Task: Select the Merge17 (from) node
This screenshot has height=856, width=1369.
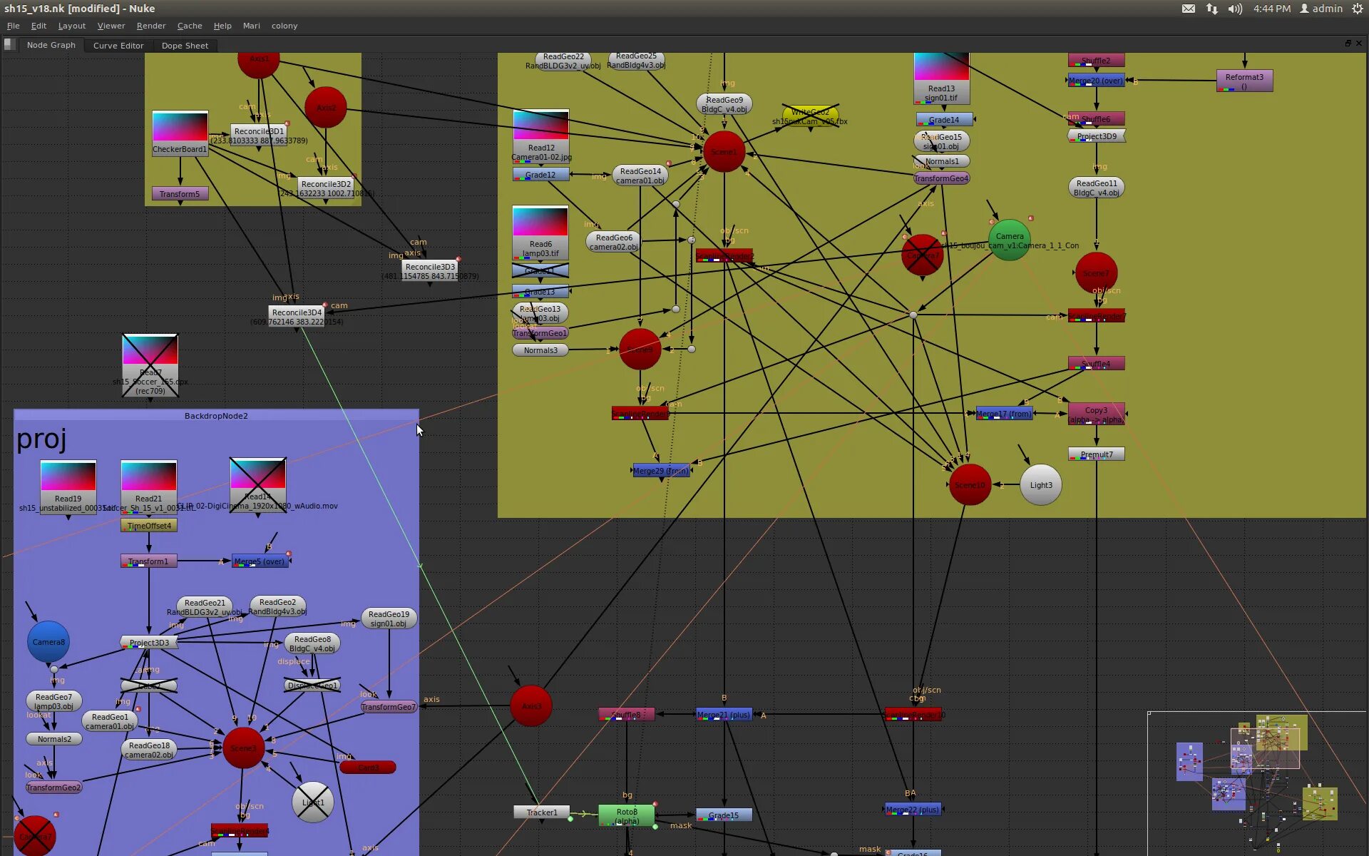Action: click(x=1004, y=413)
